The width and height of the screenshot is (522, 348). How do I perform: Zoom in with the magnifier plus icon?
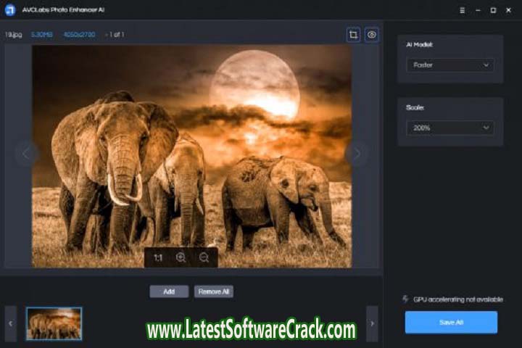coord(181,257)
